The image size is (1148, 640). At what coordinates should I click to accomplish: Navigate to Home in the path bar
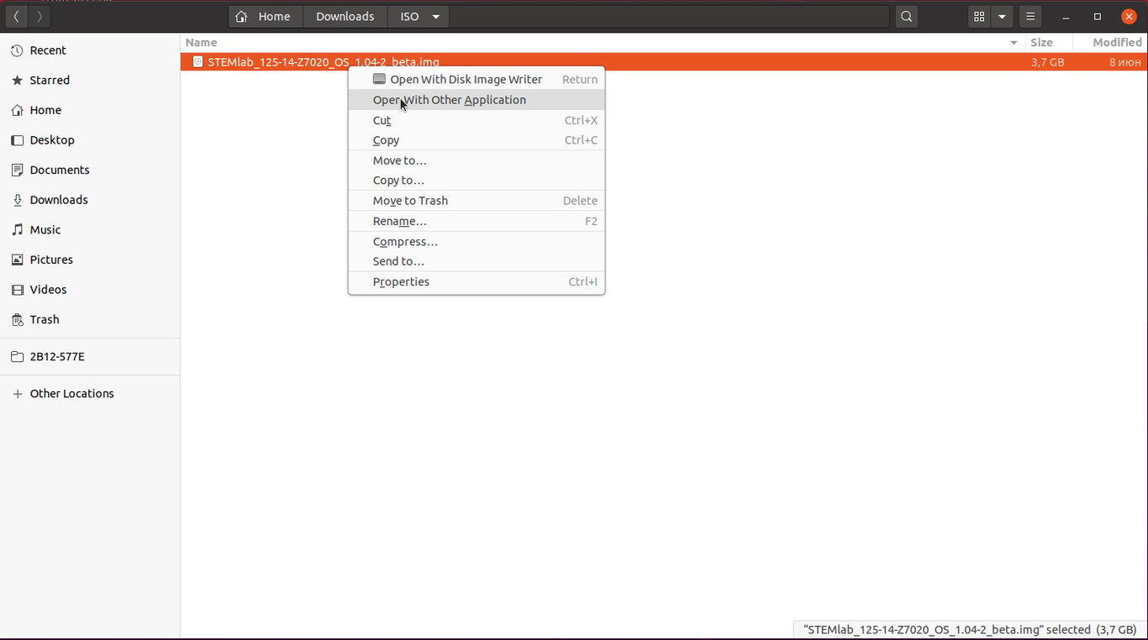point(266,17)
